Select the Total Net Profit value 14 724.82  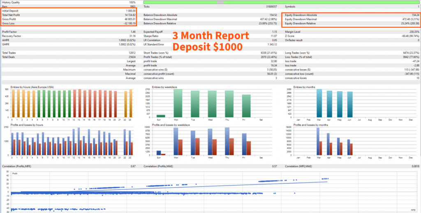point(130,15)
